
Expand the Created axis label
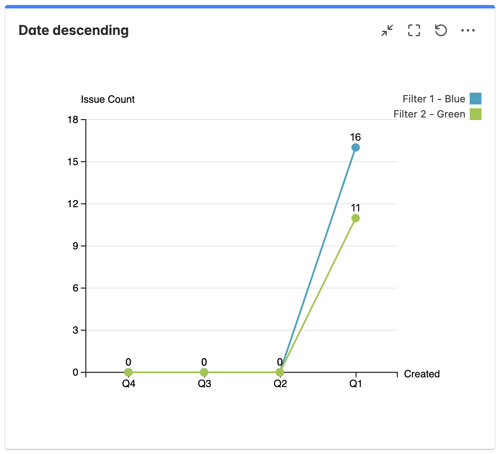click(421, 374)
